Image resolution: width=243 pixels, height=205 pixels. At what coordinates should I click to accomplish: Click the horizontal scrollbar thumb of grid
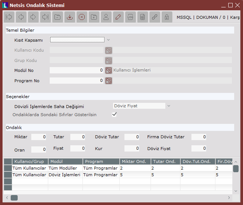point(14,198)
